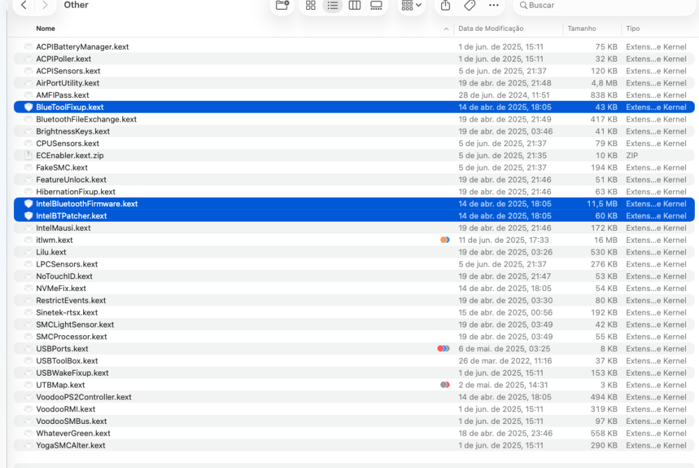Viewport: 699px width, 468px height.
Task: Open the more actions ellipsis menu
Action: 493,6
